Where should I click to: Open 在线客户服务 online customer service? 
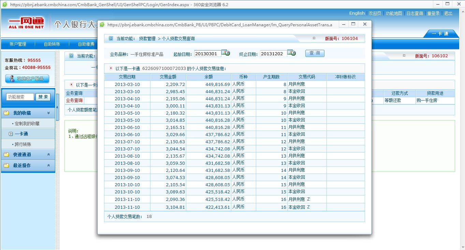coord(27,78)
